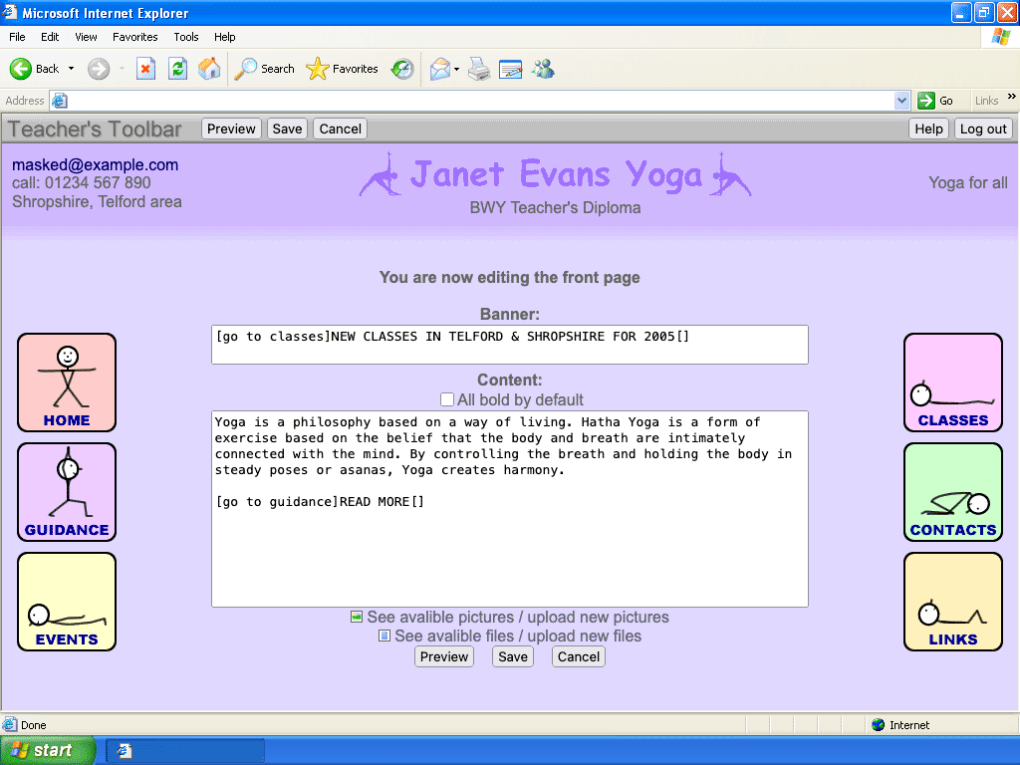Viewport: 1020px width, 765px height.
Task: Click the Print icon
Action: [479, 69]
